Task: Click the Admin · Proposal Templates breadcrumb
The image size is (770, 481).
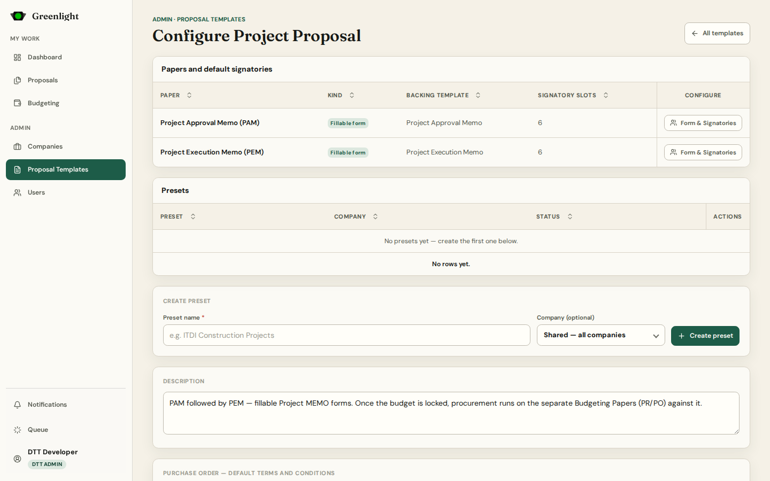Action: [199, 19]
